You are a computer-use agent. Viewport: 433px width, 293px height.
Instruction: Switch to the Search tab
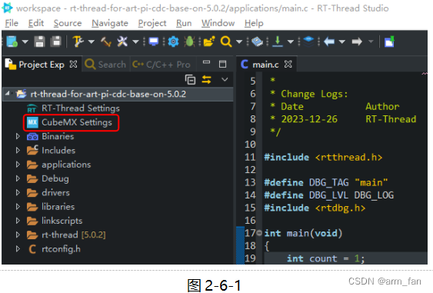(106, 65)
